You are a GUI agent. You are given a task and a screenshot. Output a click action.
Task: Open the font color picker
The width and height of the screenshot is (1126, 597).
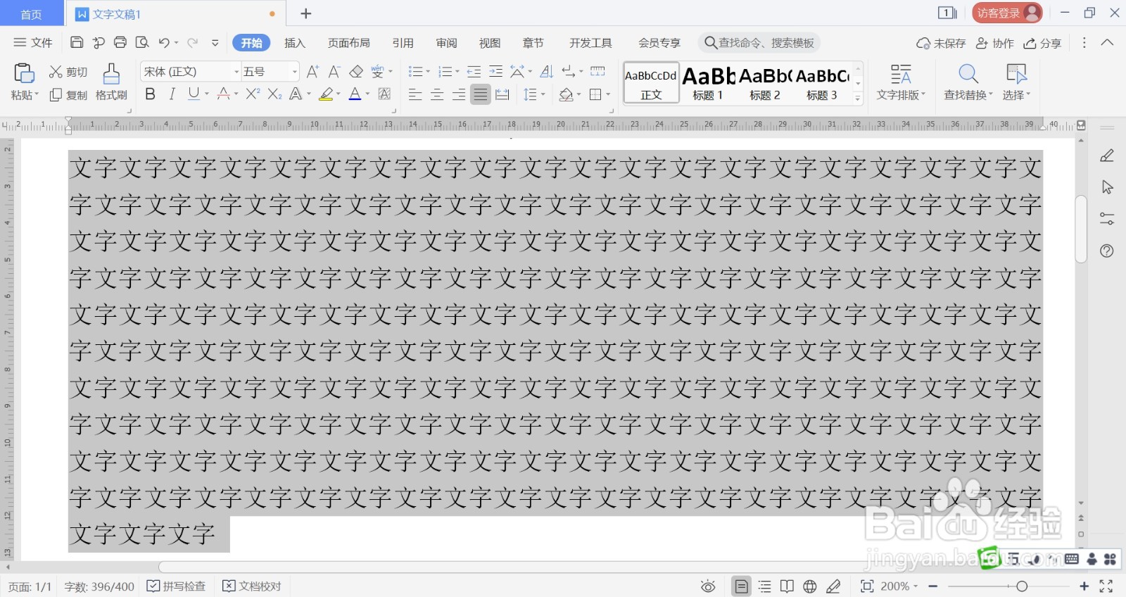pos(355,94)
